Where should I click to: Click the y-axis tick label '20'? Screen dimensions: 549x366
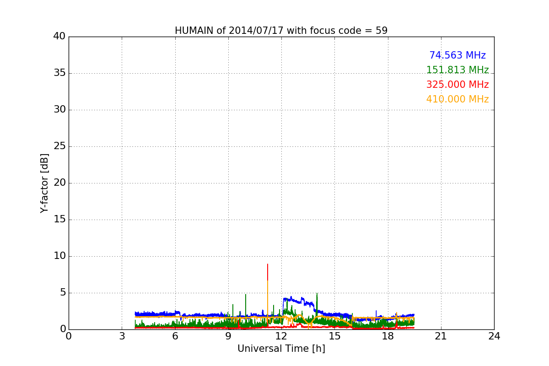(59, 183)
